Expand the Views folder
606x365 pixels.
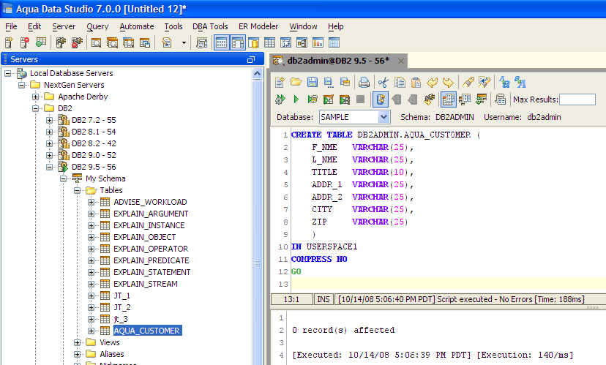[x=78, y=342]
